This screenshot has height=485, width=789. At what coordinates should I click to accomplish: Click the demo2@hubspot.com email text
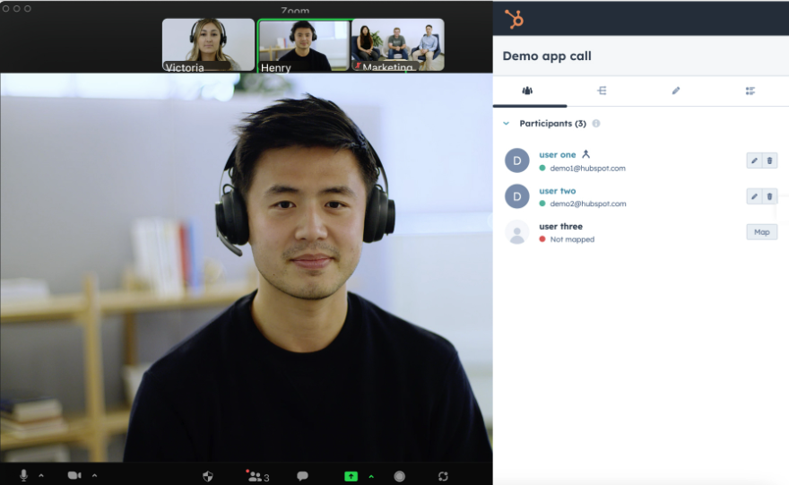click(588, 204)
